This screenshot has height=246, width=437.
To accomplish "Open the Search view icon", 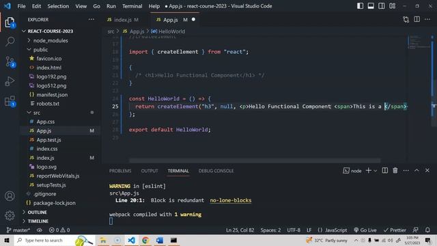I will point(10,42).
